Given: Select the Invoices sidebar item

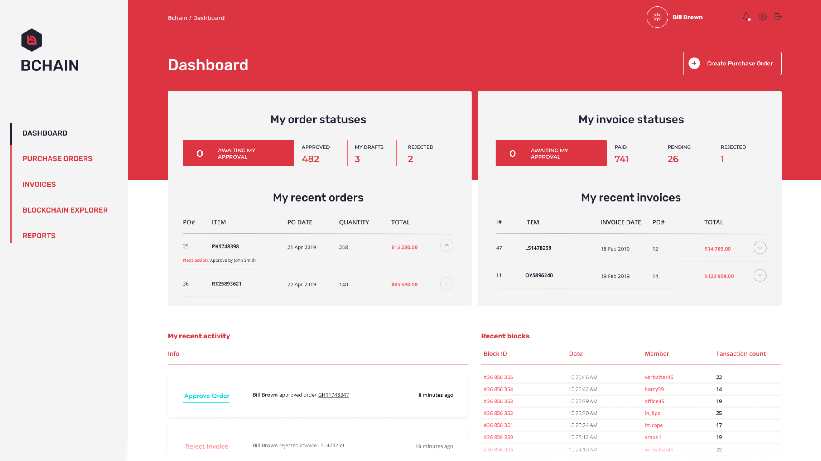Looking at the screenshot, I should 39,184.
